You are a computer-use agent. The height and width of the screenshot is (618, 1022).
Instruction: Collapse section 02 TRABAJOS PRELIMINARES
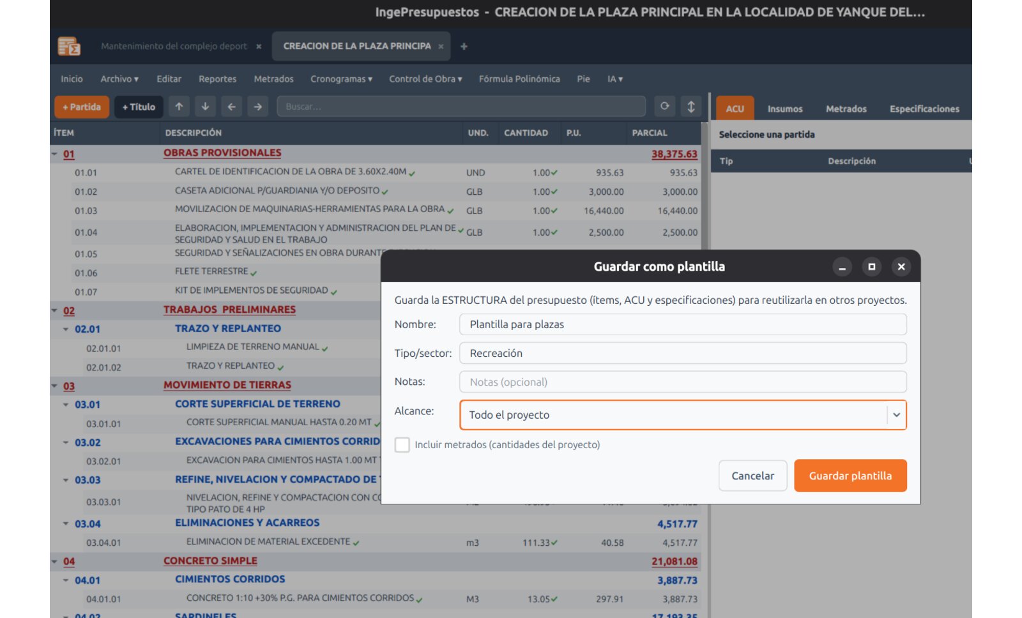click(x=54, y=311)
